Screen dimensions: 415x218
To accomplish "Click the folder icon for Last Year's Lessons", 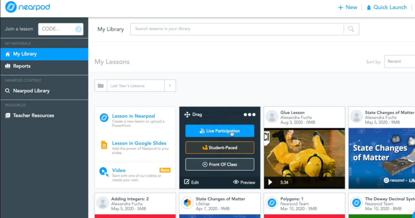I will (x=101, y=86).
